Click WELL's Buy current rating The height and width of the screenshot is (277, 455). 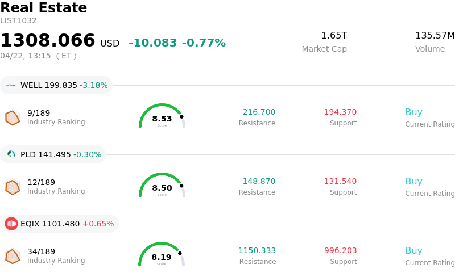(x=413, y=112)
